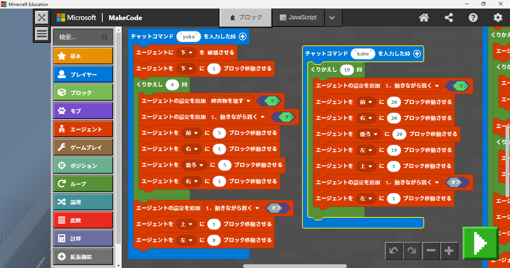Viewport: 510px width, 268px height.
Task: Zoom in the workspace with the plus button
Action: coord(449,251)
